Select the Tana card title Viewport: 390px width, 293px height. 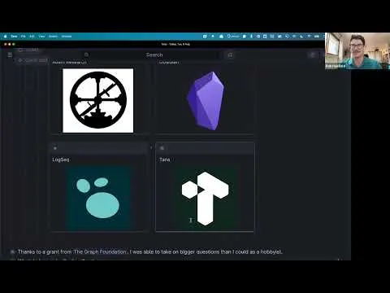point(165,160)
